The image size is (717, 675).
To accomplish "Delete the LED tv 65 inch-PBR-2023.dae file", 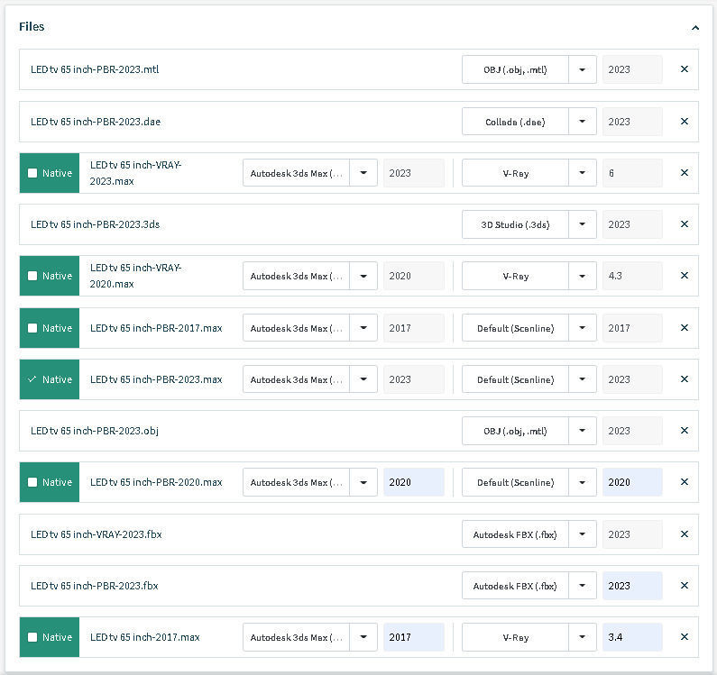I will pyautogui.click(x=685, y=122).
